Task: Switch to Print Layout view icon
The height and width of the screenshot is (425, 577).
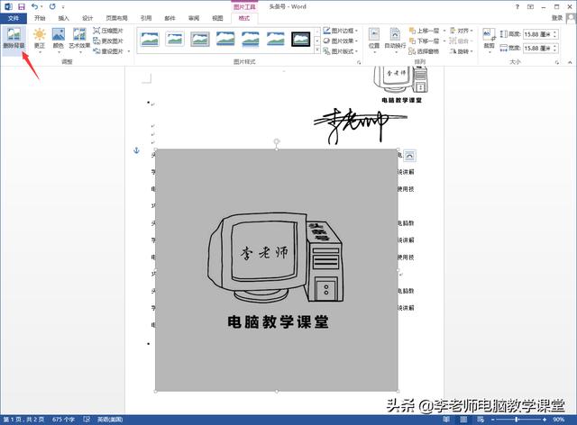Action: pos(463,420)
